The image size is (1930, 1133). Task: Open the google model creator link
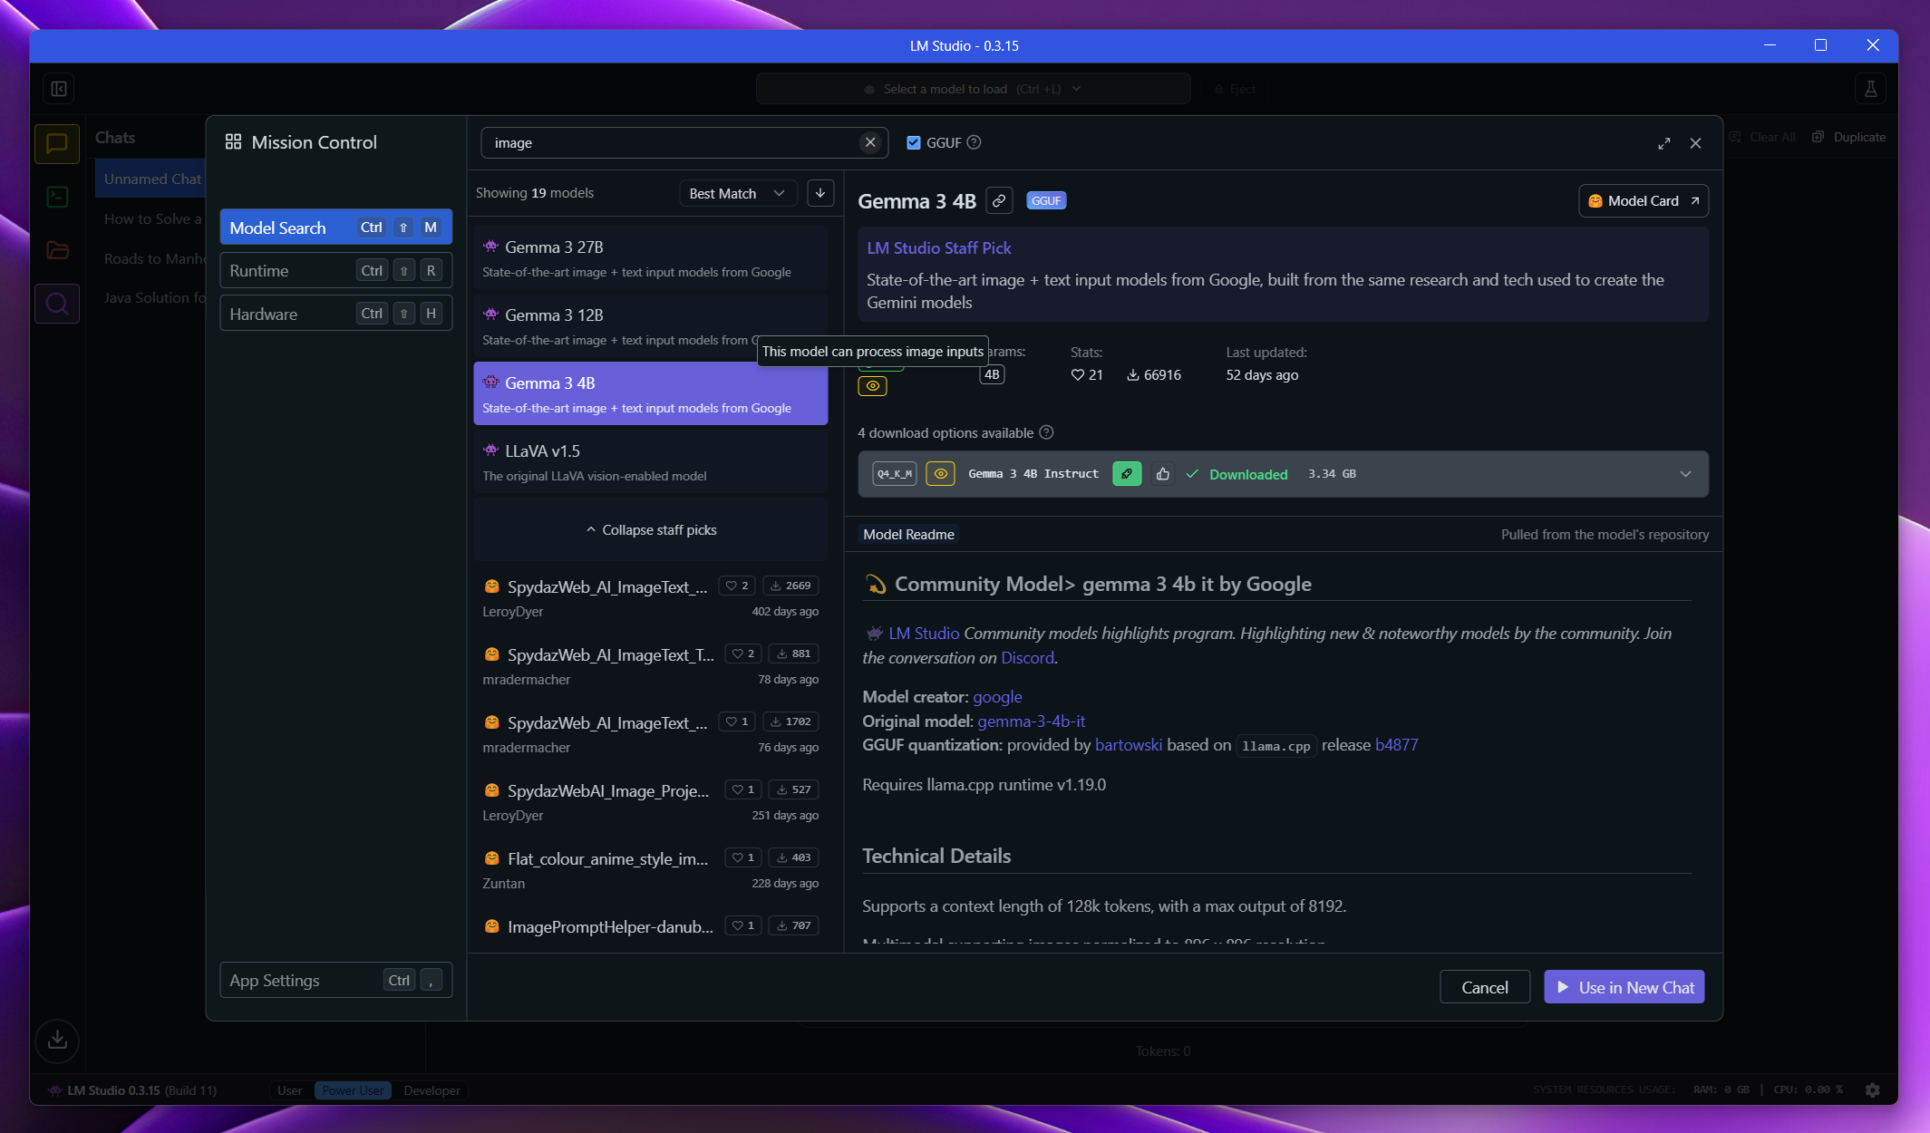pyautogui.click(x=997, y=697)
